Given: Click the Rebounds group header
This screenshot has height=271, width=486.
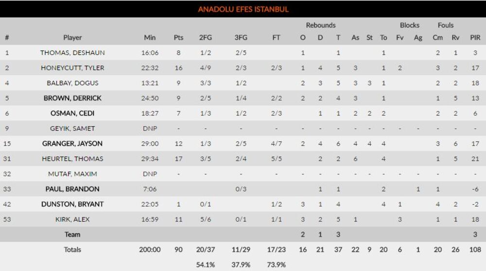Looking at the screenshot, I should point(320,25).
